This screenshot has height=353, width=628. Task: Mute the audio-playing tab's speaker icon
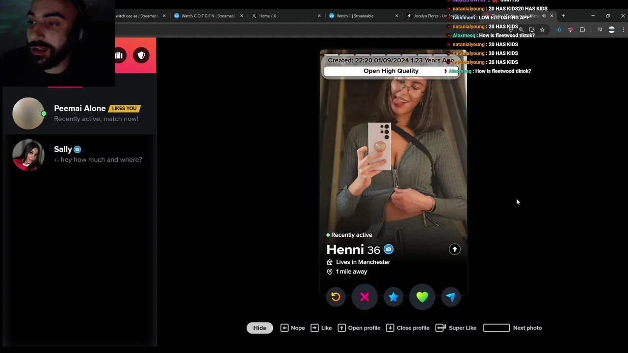[544, 16]
